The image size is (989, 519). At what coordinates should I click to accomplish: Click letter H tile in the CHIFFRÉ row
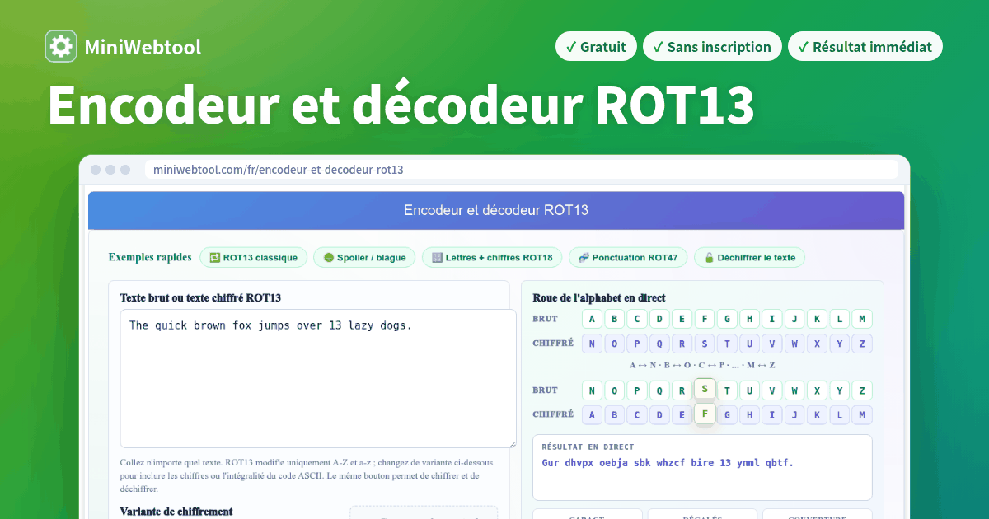point(749,415)
